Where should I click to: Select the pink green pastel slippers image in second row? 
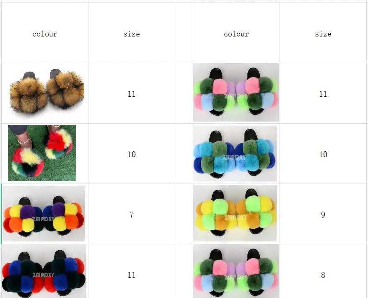pyautogui.click(x=236, y=92)
